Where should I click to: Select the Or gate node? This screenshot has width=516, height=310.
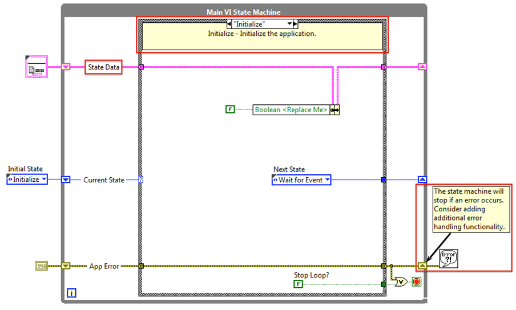pyautogui.click(x=402, y=282)
